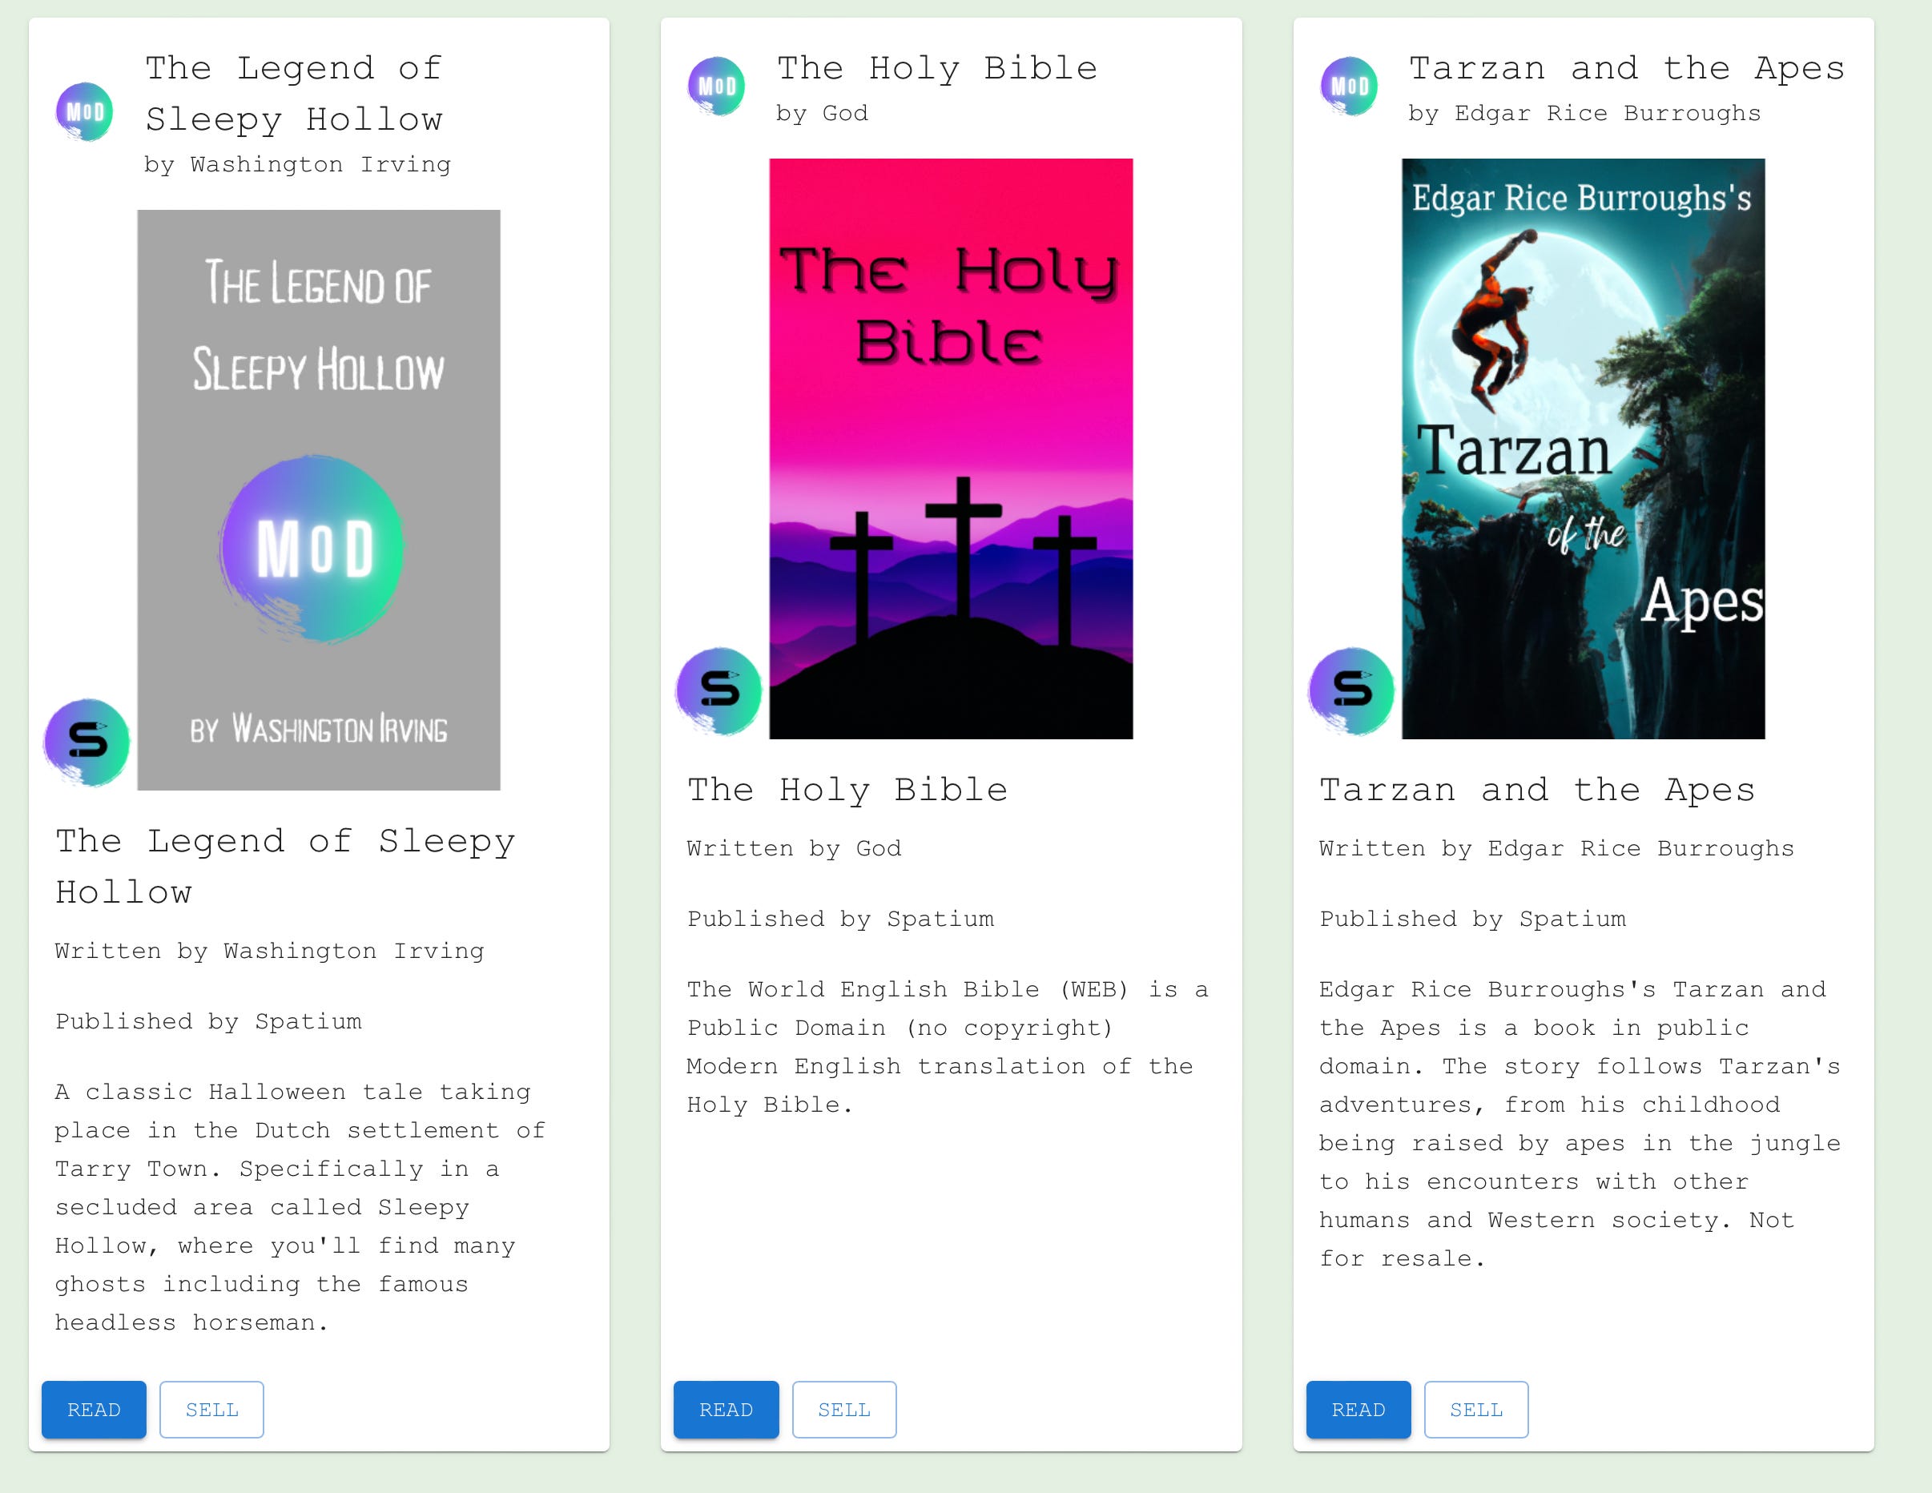Click Spatium publisher badge on Holy Bible cover
The image size is (1932, 1493).
[x=718, y=690]
